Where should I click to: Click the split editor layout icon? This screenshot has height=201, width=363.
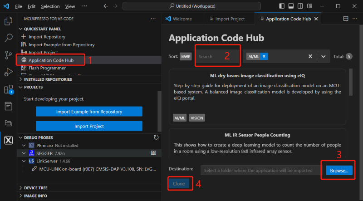[x=346, y=19]
